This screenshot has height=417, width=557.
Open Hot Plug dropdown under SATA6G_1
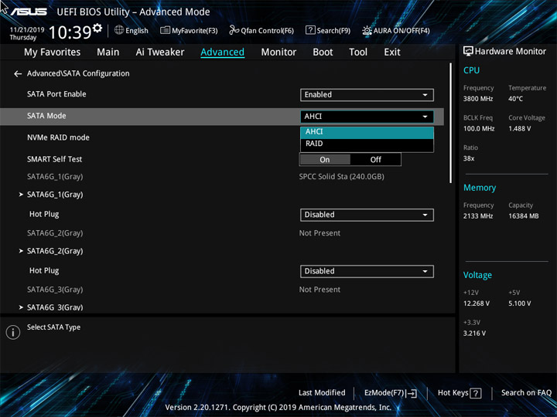point(367,215)
